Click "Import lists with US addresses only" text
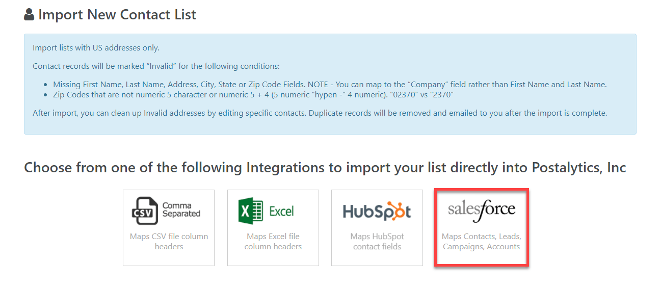Viewport: 660px width, 288px height. click(x=96, y=48)
